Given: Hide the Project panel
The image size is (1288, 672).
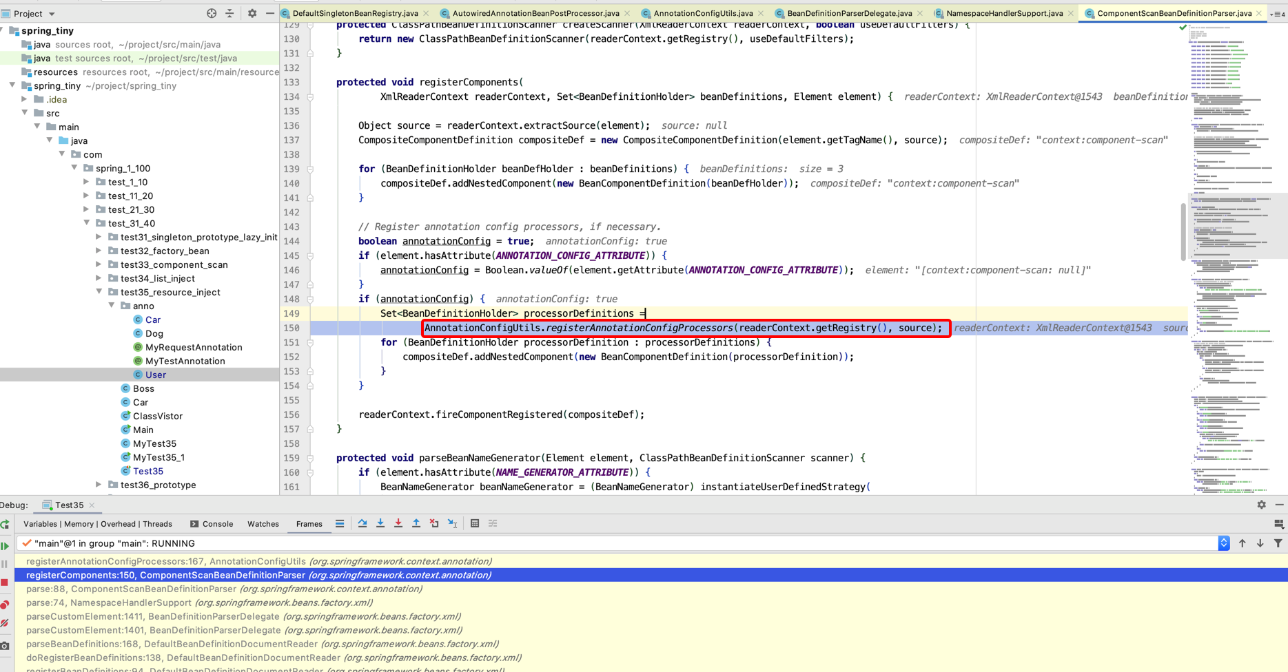Looking at the screenshot, I should point(270,13).
